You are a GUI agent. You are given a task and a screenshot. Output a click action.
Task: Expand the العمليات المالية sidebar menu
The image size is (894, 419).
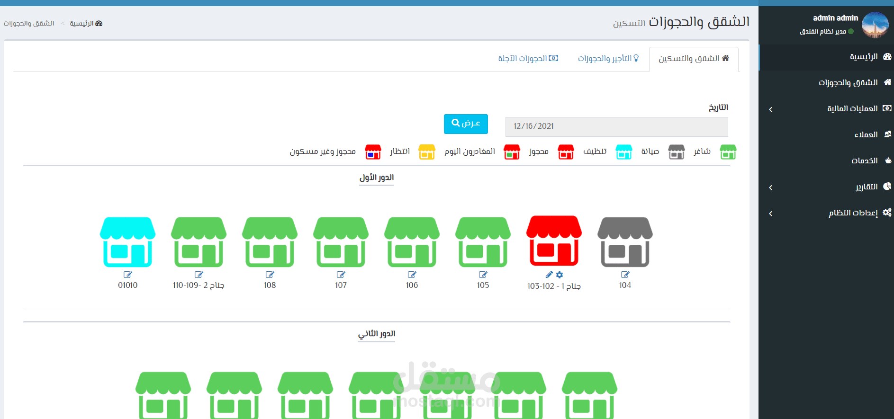coord(826,109)
